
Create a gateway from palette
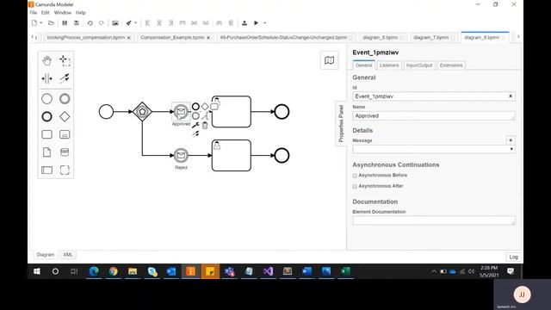(x=65, y=117)
